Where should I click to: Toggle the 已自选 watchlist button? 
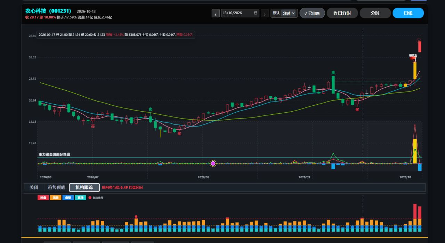312,13
